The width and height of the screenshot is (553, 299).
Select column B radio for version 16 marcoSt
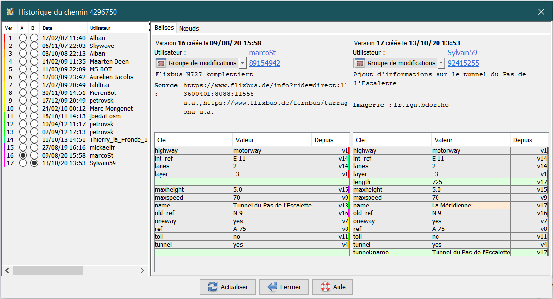tap(34, 155)
